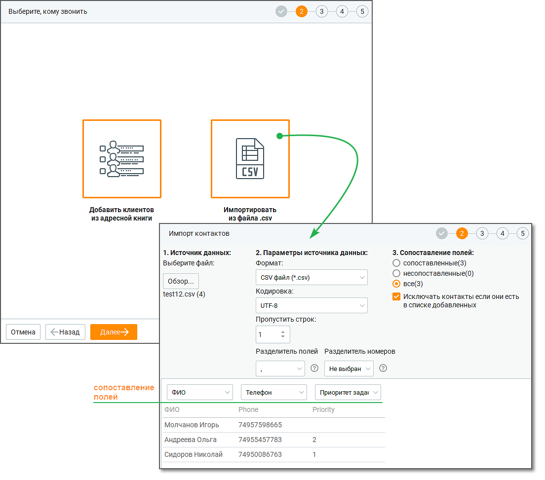This screenshot has width=545, height=480.
Task: Click the Priority column header
Action: [323, 409]
